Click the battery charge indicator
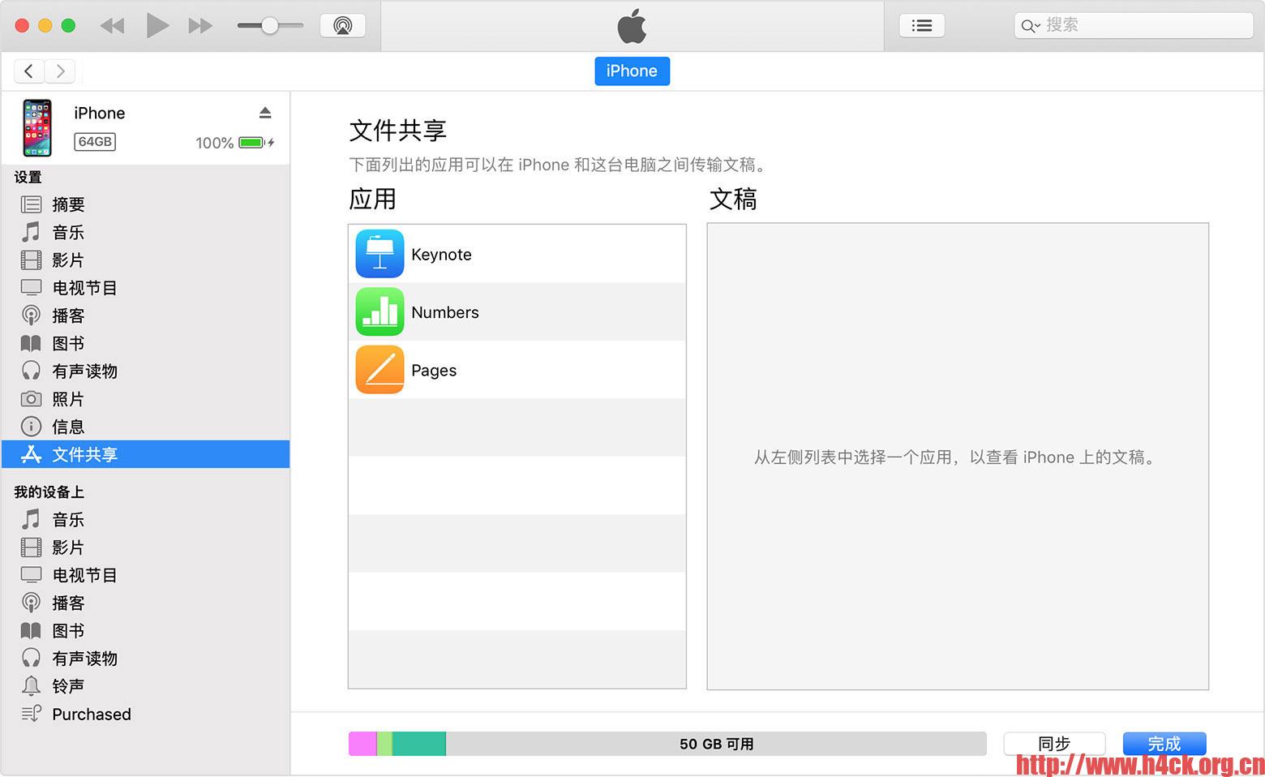The width and height of the screenshot is (1265, 777). point(256,143)
